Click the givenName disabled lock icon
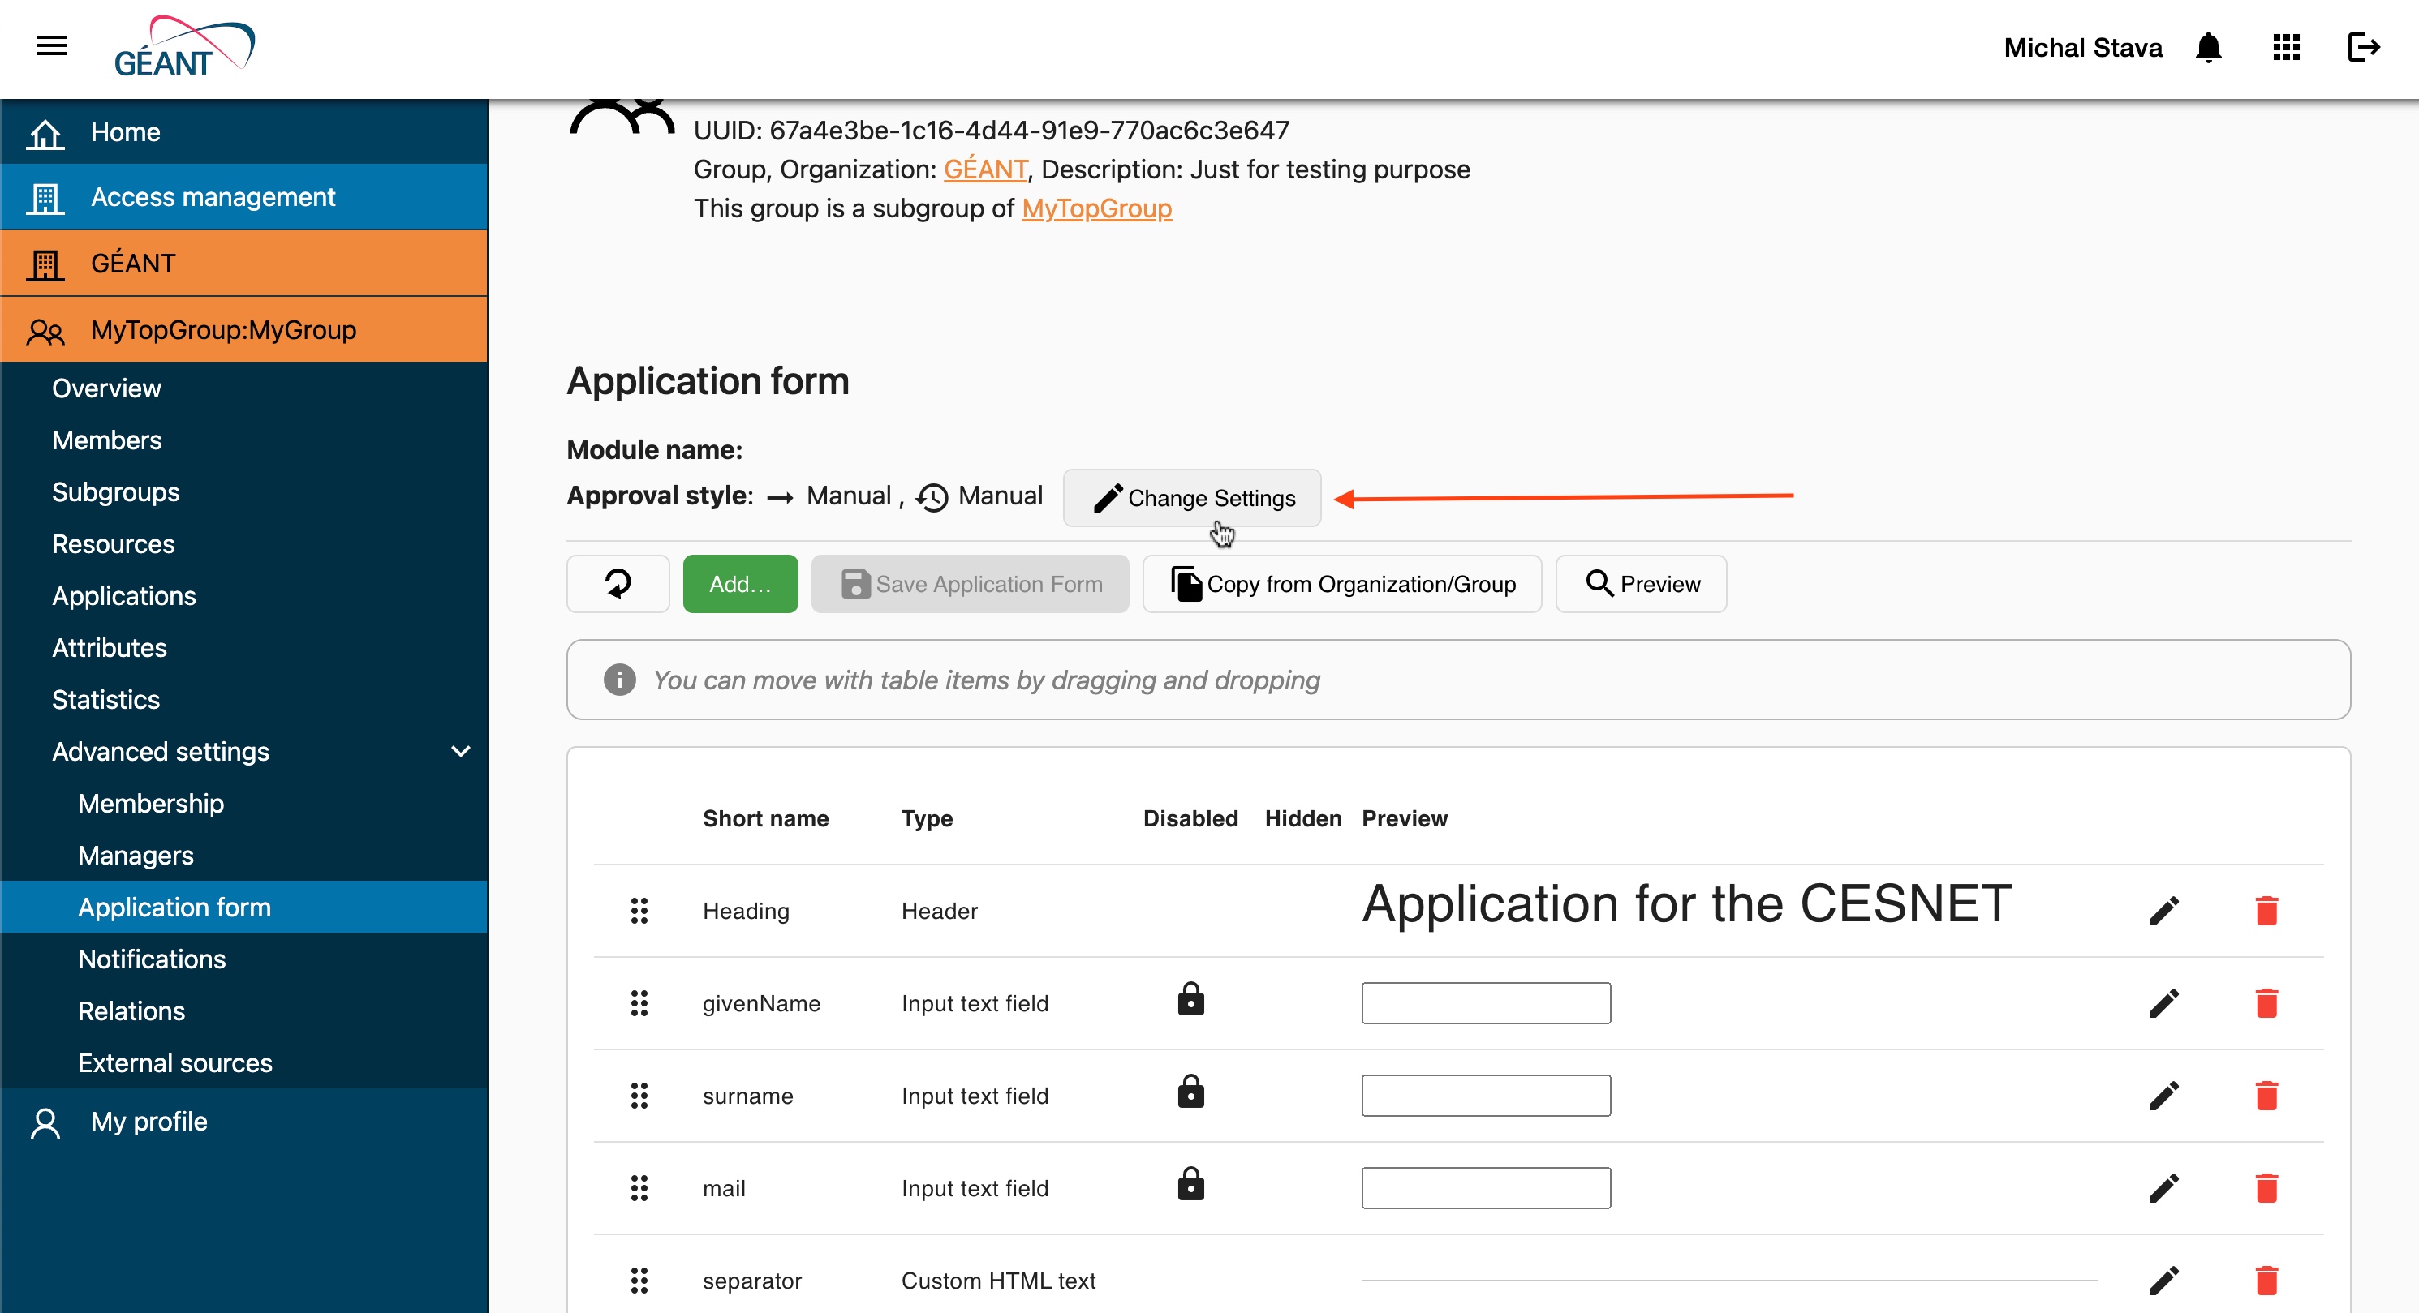This screenshot has height=1313, width=2419. pyautogui.click(x=1190, y=998)
